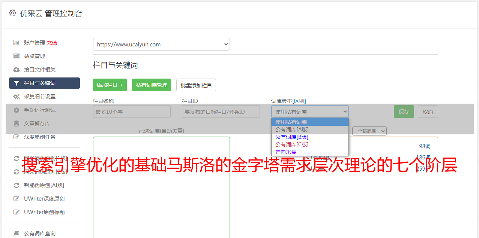Viewport: 479px width, 238px height.
Task: Click the edit icon for UWriter深度原创
Action: point(16,199)
